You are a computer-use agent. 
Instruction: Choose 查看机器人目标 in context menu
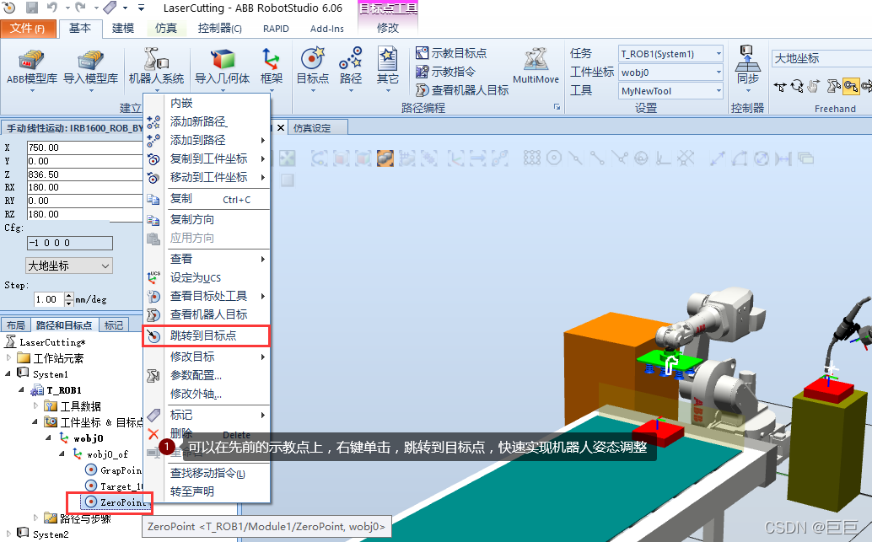(x=207, y=314)
